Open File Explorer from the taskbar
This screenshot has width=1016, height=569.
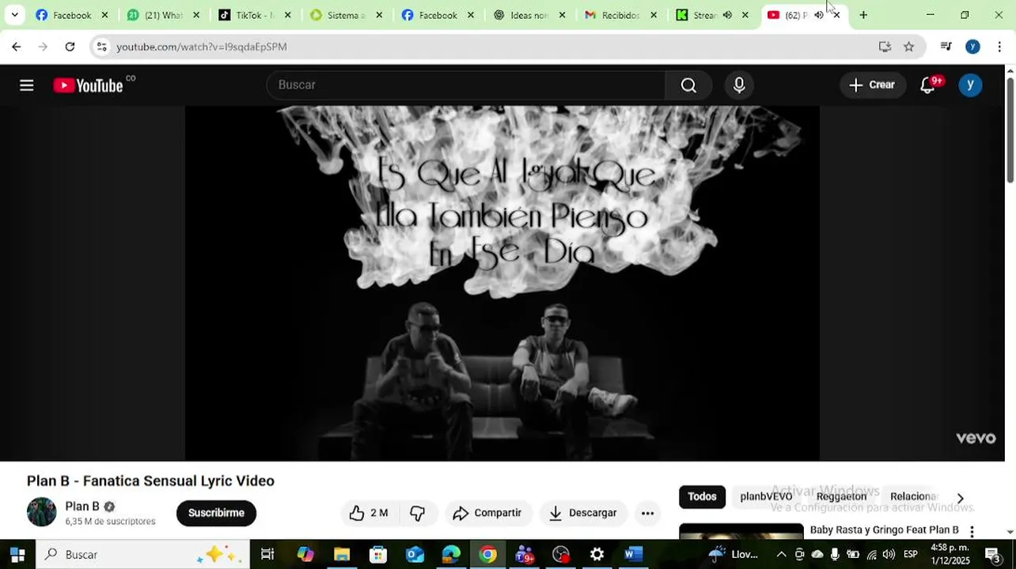342,555
